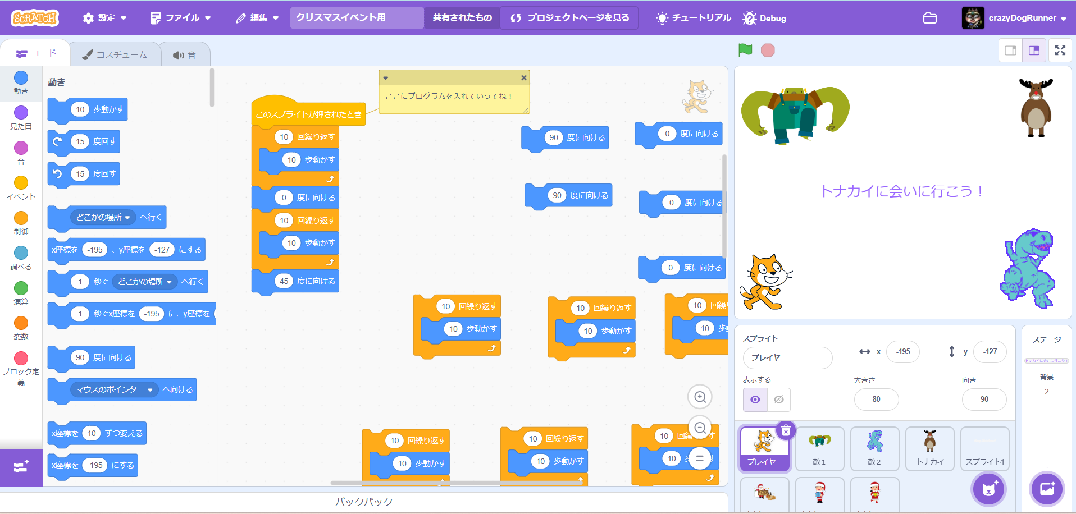Show the sprite using eye icon
The width and height of the screenshot is (1076, 514).
click(x=755, y=400)
